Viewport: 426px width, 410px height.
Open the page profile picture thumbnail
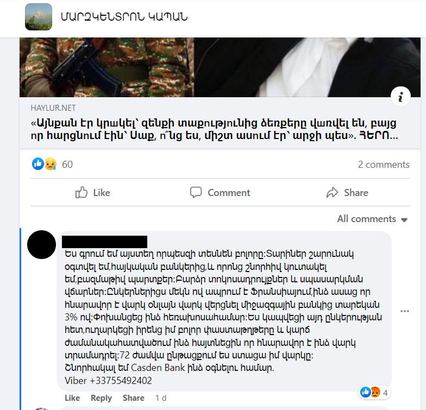click(39, 17)
